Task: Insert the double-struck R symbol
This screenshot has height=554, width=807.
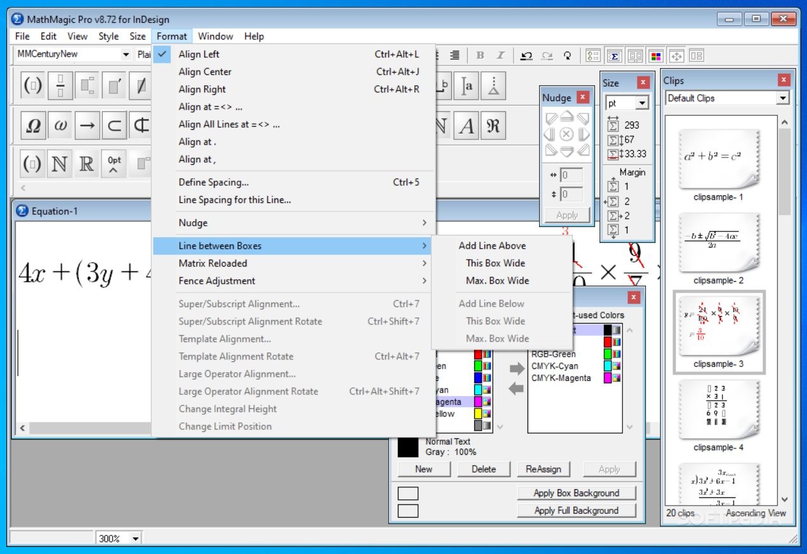Action: [87, 164]
